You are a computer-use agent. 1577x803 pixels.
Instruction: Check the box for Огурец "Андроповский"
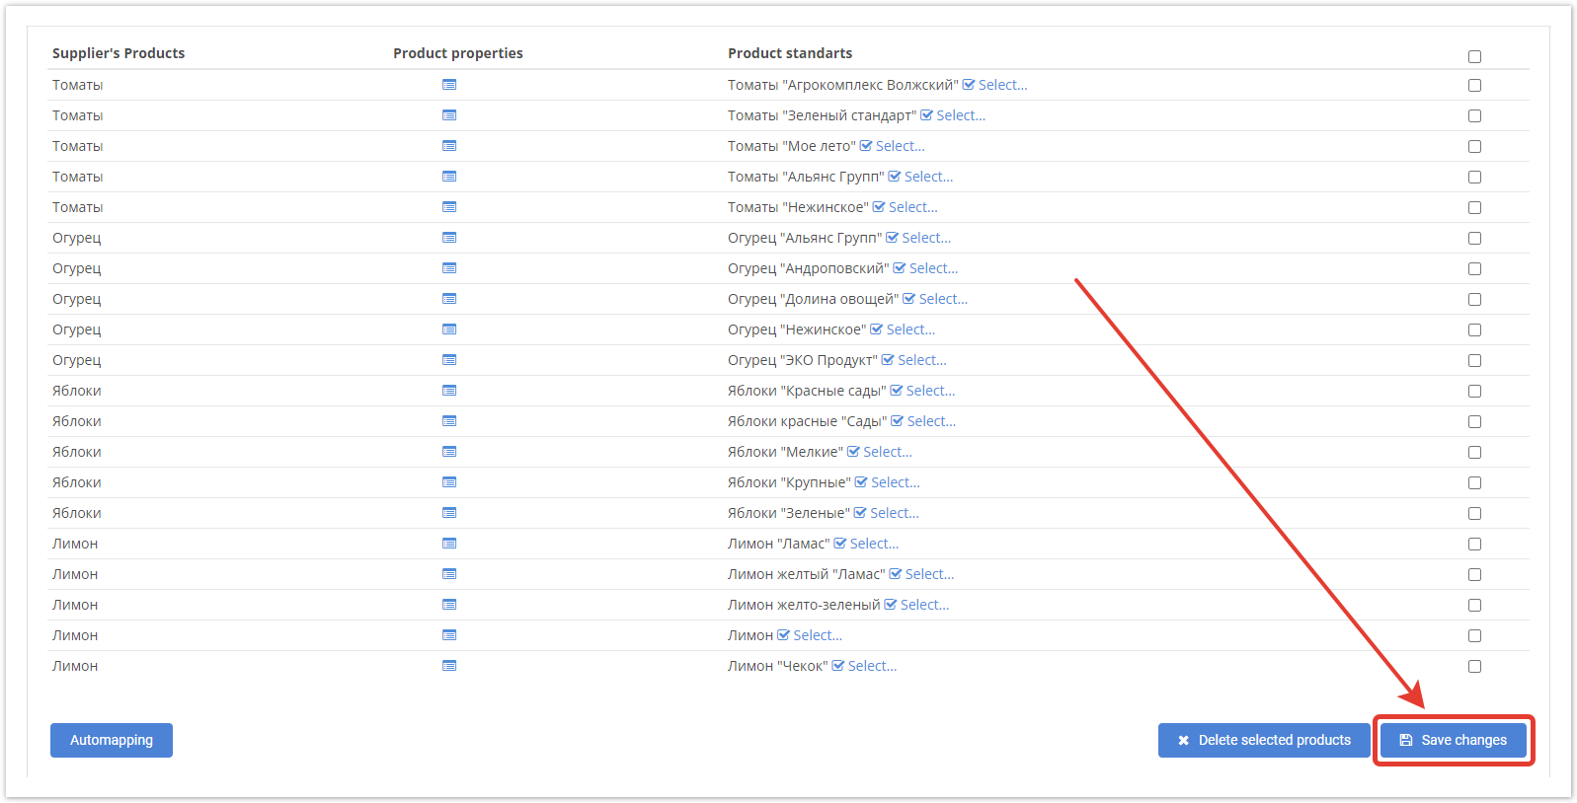(x=1474, y=269)
